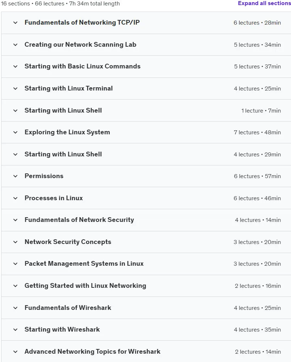Click chevron icon beside Processes in Linux
Screen dimensions: 291x362
point(16,198)
